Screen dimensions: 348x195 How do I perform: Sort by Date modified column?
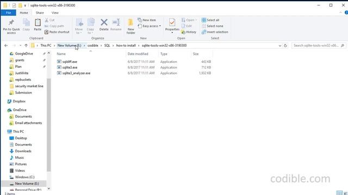point(138,54)
